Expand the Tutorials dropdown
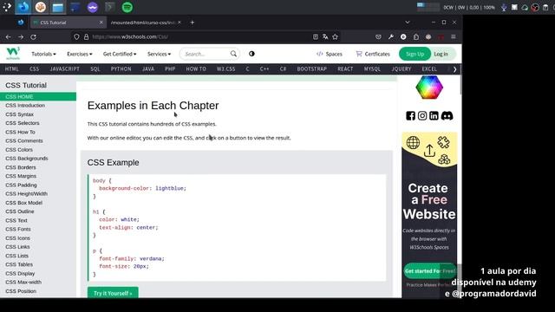 (44, 54)
